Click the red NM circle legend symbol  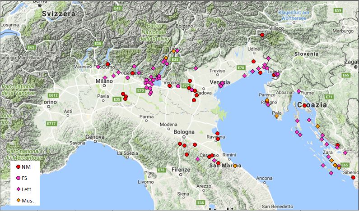click(19, 167)
